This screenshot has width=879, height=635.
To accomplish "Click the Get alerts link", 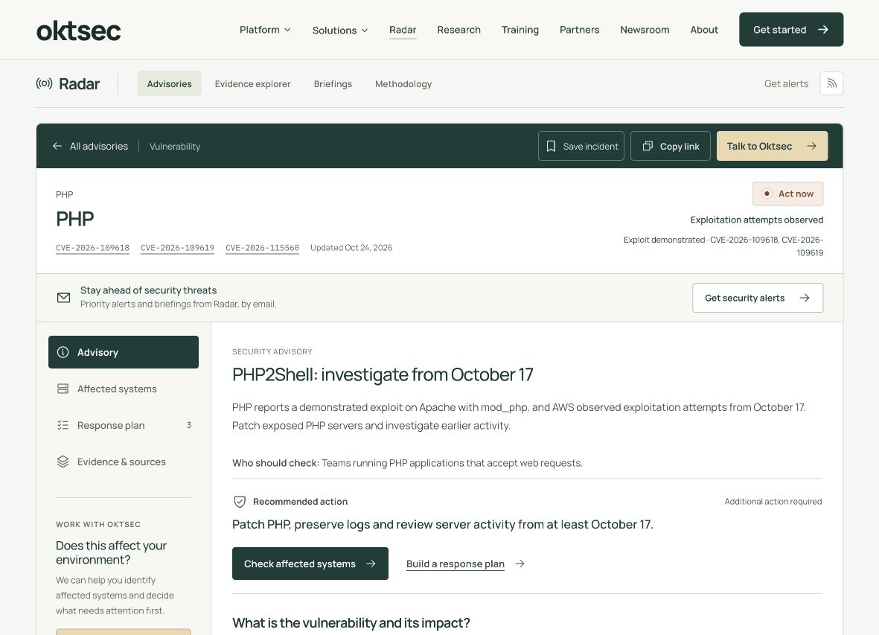I will click(x=786, y=83).
